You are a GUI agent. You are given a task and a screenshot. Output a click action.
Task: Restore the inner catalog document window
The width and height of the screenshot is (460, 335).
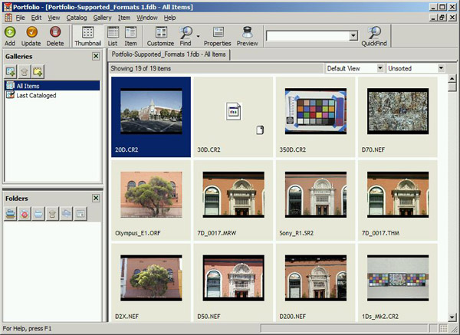[442, 18]
